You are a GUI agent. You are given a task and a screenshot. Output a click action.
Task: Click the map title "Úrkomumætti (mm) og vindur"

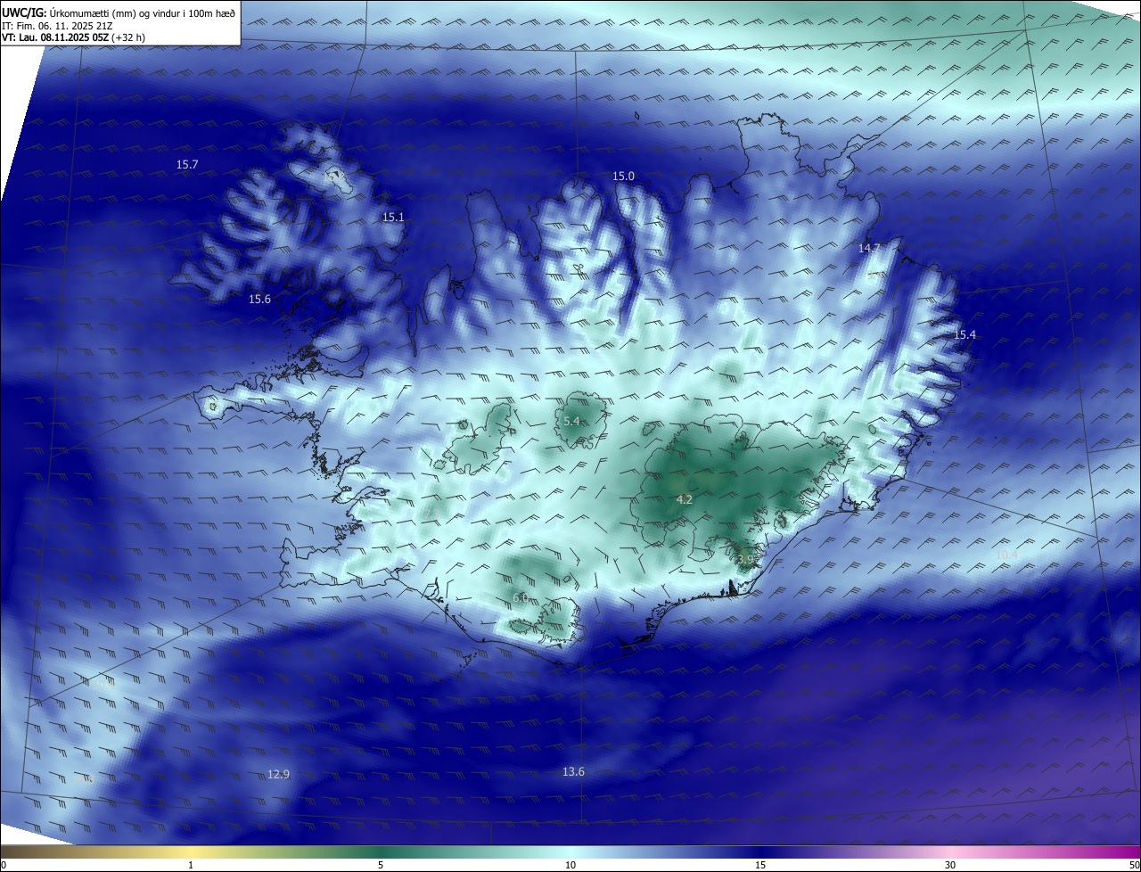[112, 12]
